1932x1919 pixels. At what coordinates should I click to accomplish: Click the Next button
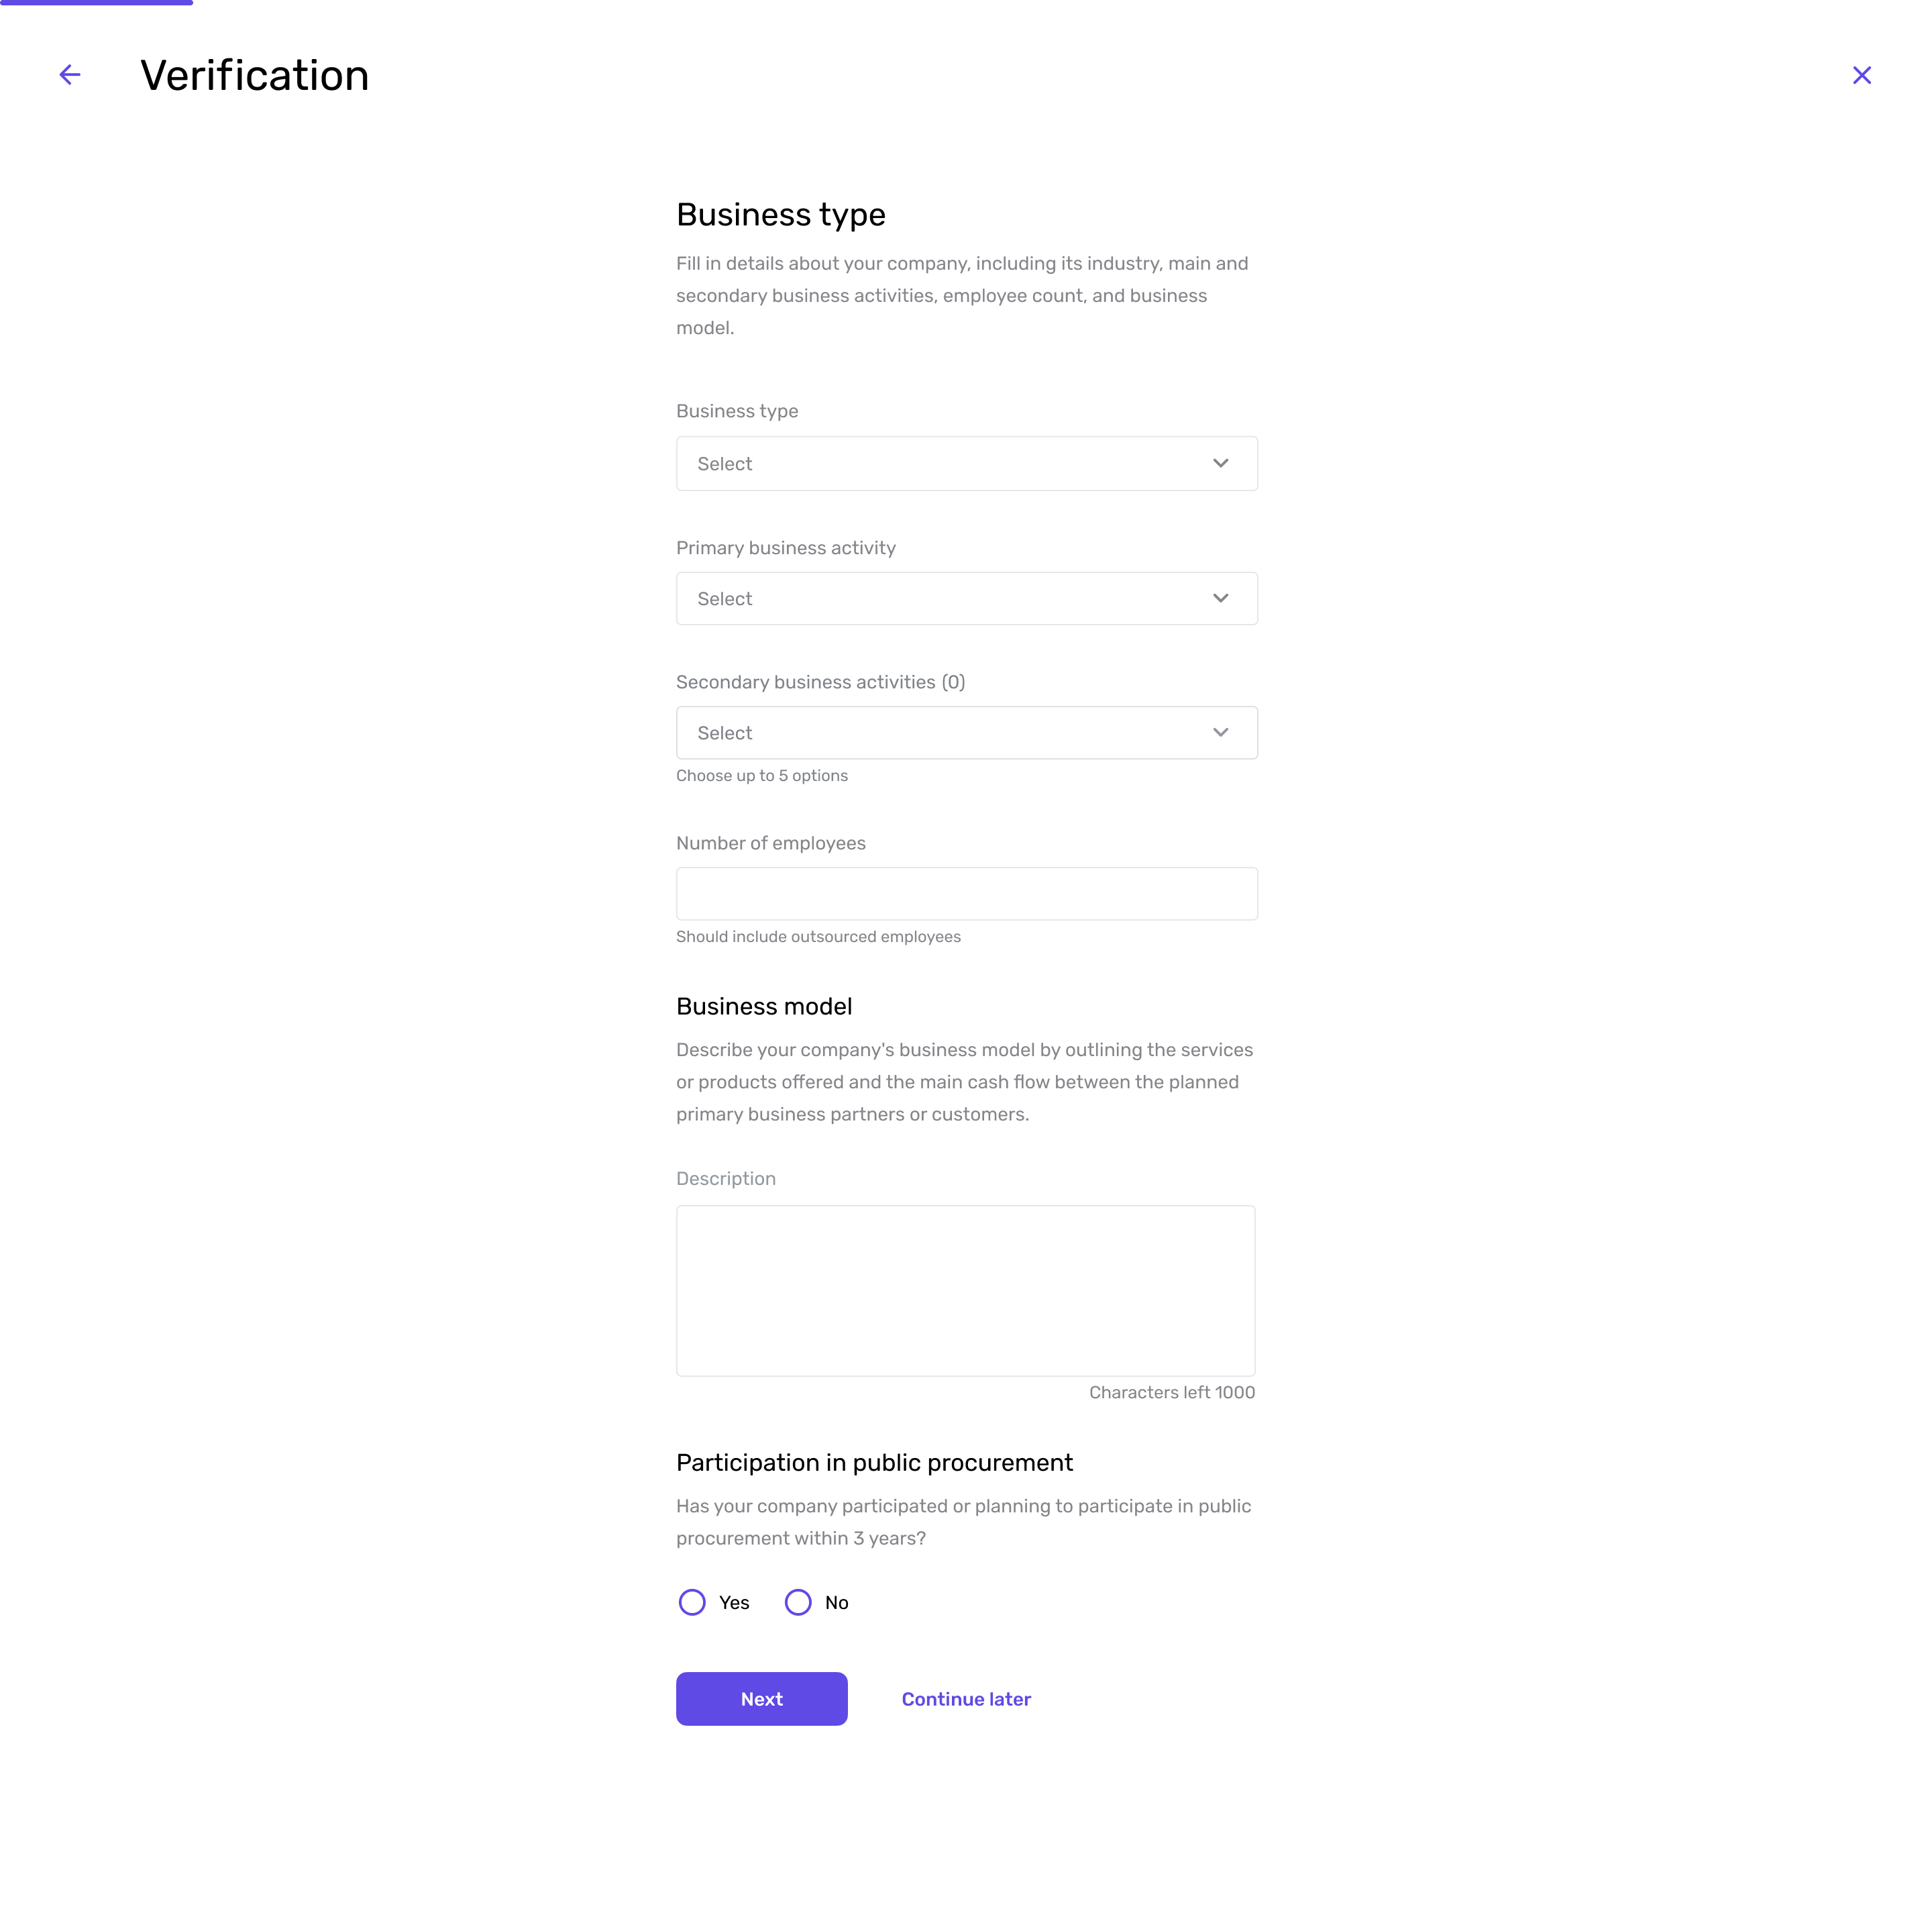(x=761, y=1698)
